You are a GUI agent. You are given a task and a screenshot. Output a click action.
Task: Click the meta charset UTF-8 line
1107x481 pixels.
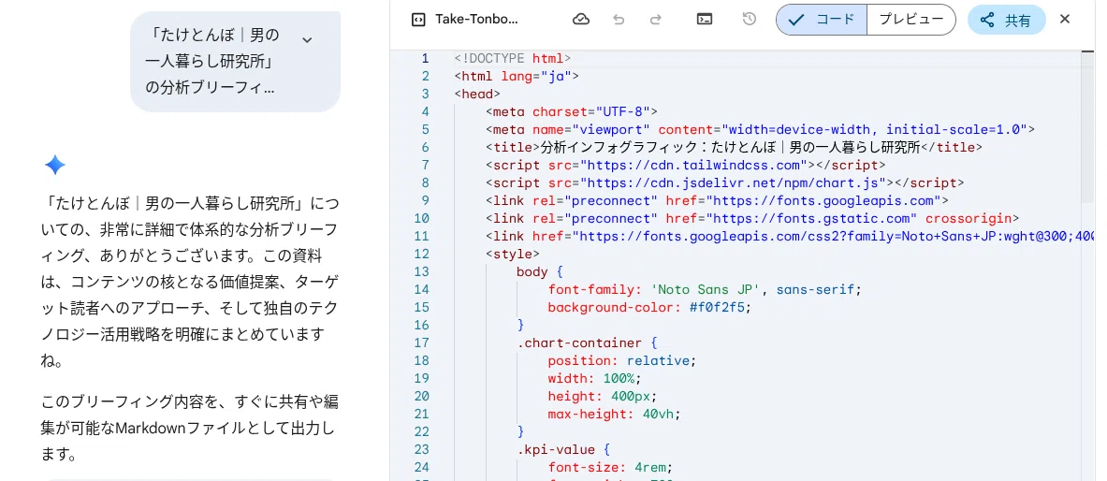point(572,111)
